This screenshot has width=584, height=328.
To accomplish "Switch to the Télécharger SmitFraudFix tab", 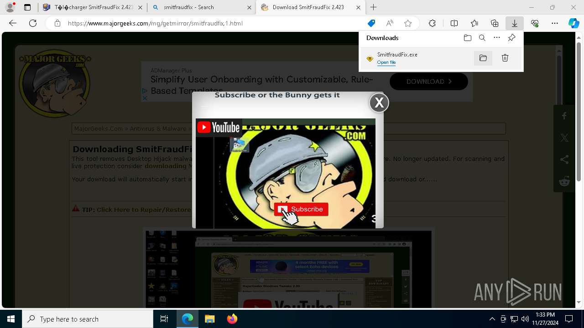I will pyautogui.click(x=92, y=7).
